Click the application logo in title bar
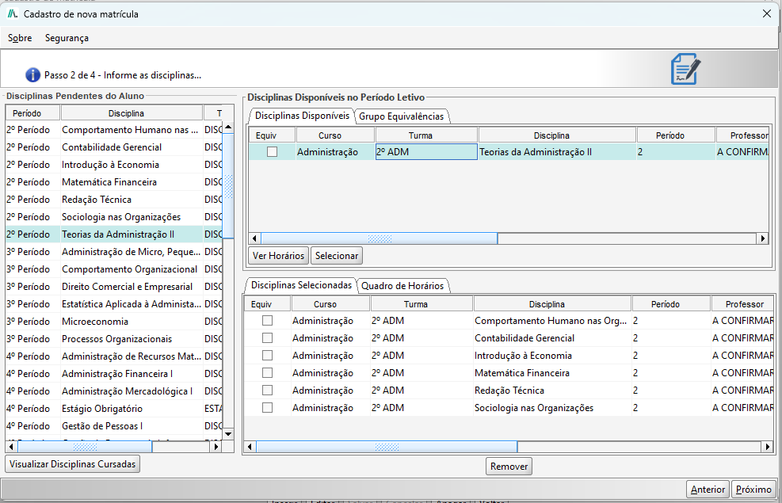This screenshot has width=782, height=503. pos(13,13)
